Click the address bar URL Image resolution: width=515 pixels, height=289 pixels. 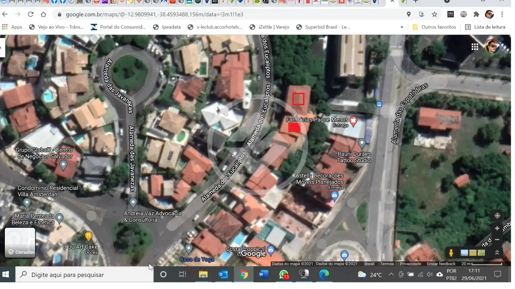pos(154,14)
